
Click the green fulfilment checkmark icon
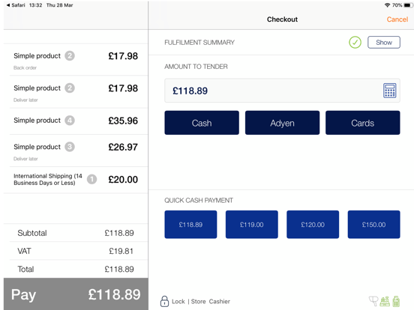tap(355, 42)
